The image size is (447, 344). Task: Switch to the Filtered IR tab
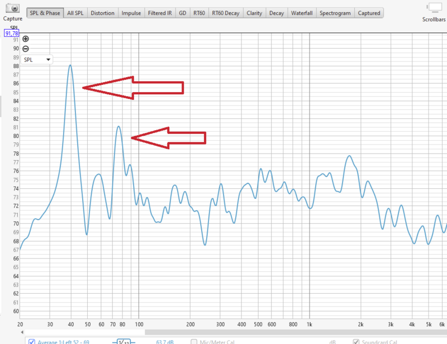[160, 13]
